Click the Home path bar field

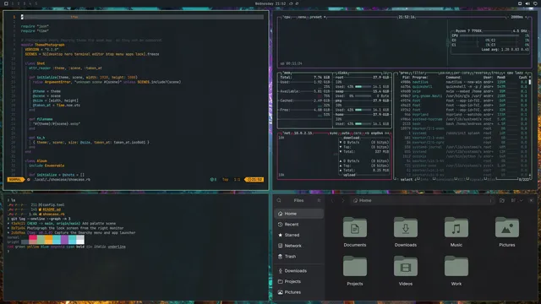[x=423, y=200]
